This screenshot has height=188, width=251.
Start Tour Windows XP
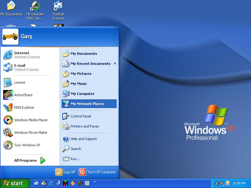point(30,145)
